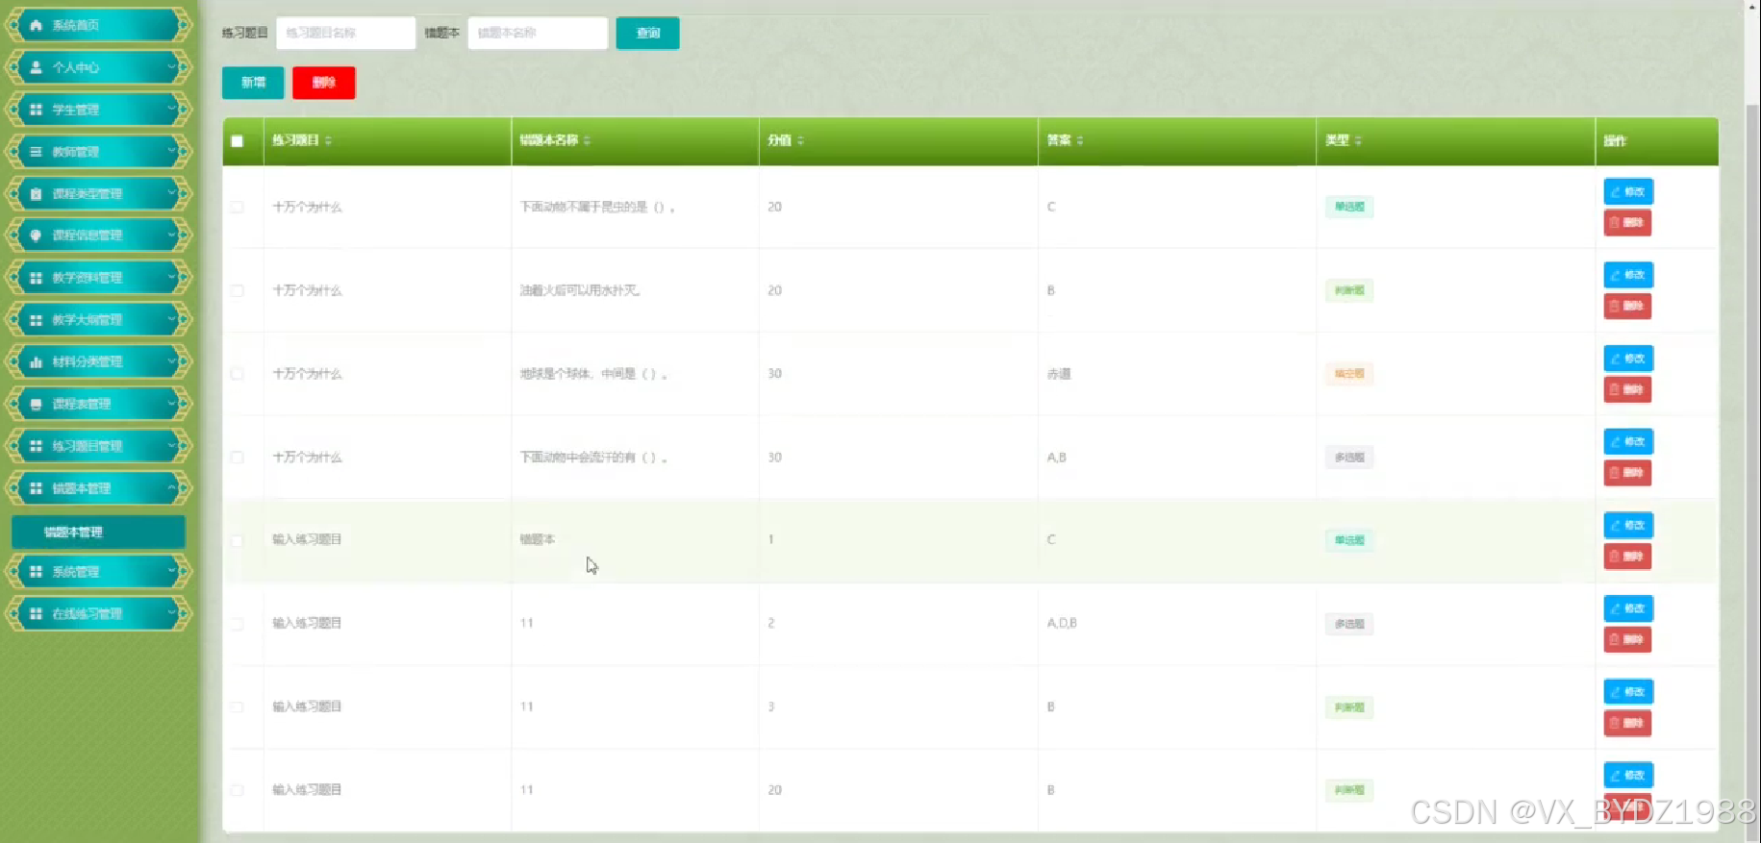Expand the 教师管理 menu chevron
This screenshot has height=843, width=1761.
(172, 152)
